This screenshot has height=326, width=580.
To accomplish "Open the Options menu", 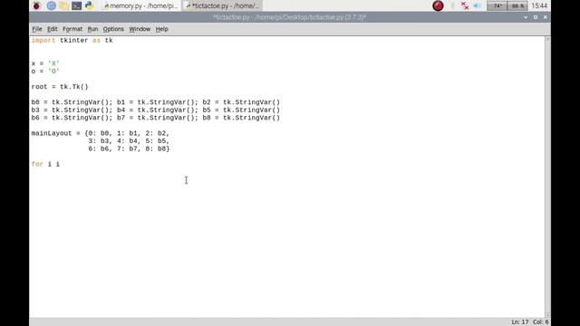I will pos(113,29).
